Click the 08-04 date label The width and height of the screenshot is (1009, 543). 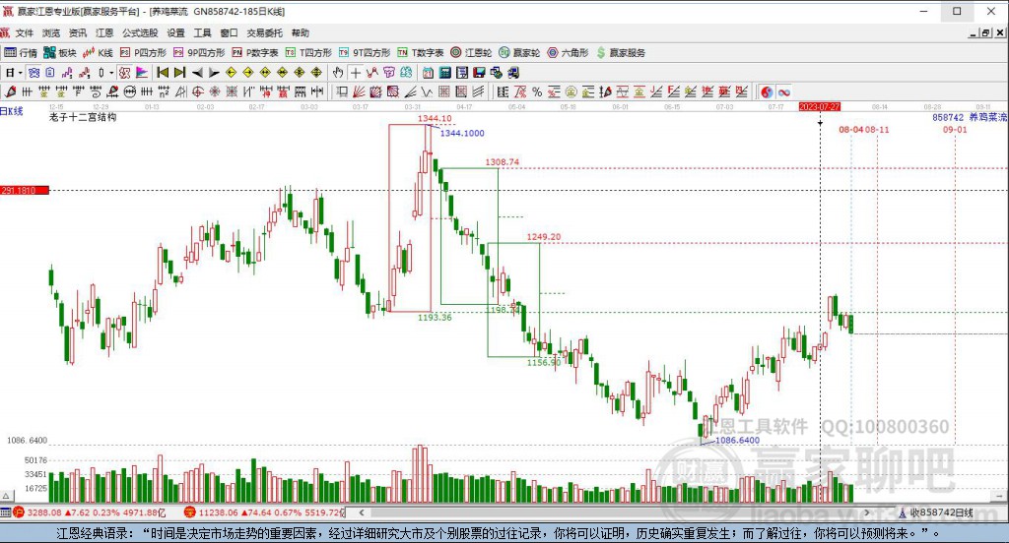pos(851,129)
